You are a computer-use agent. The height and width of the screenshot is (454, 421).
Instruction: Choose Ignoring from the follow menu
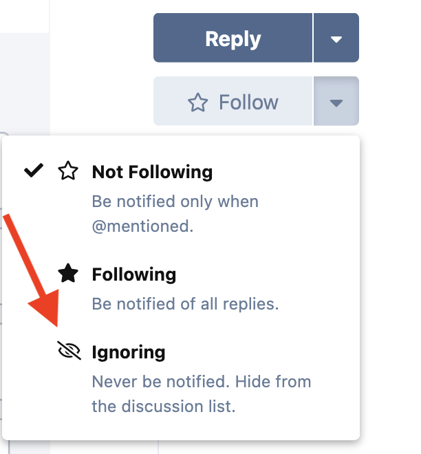tap(181, 378)
